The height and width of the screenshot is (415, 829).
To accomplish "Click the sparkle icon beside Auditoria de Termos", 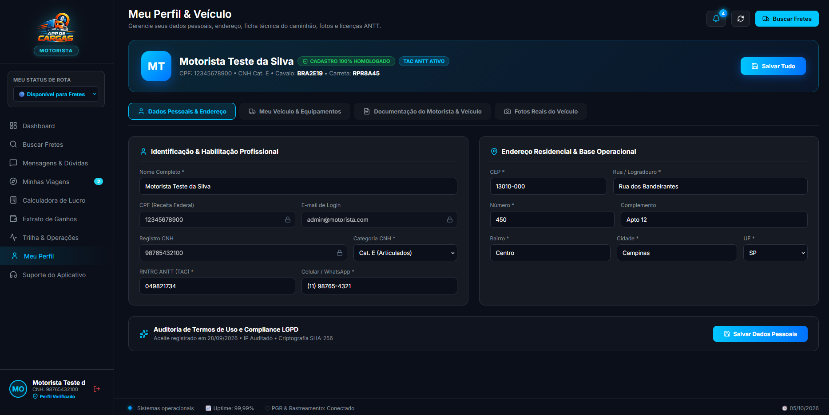I will 144,334.
